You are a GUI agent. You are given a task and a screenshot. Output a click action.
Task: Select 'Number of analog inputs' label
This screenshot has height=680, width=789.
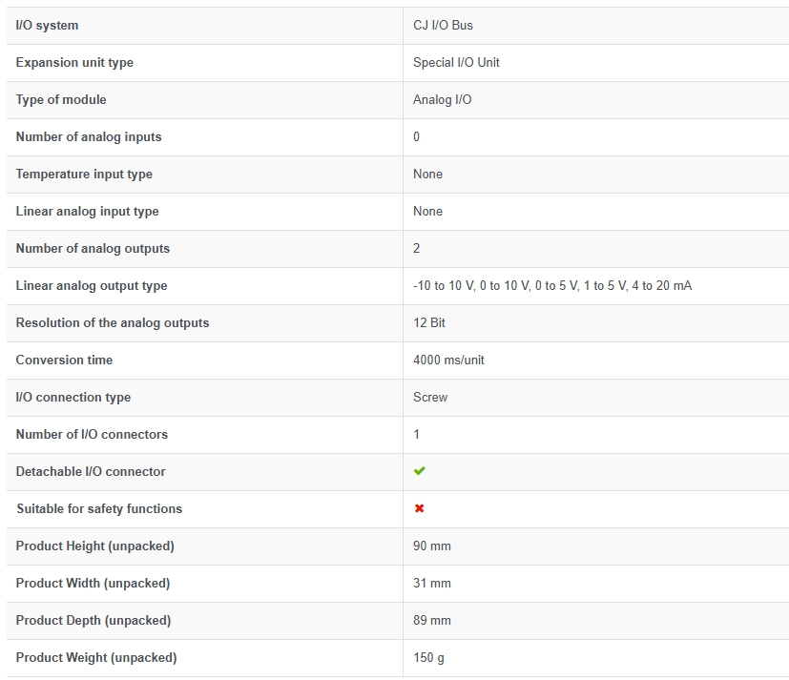coord(89,136)
